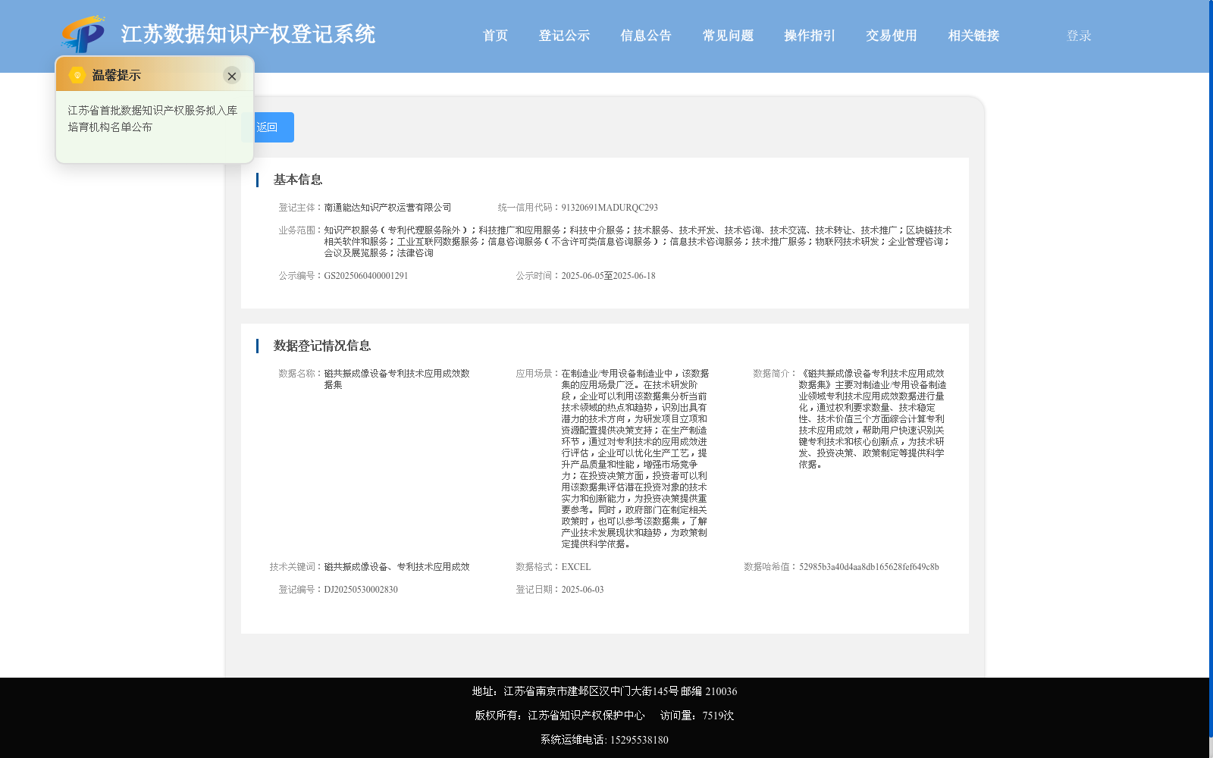
Task: View 常见问题 page
Action: pos(728,36)
